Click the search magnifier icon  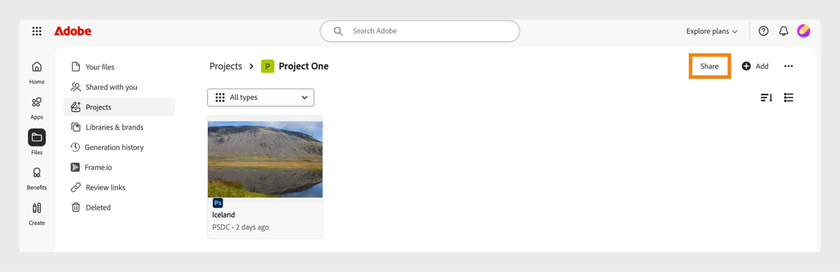pyautogui.click(x=338, y=31)
